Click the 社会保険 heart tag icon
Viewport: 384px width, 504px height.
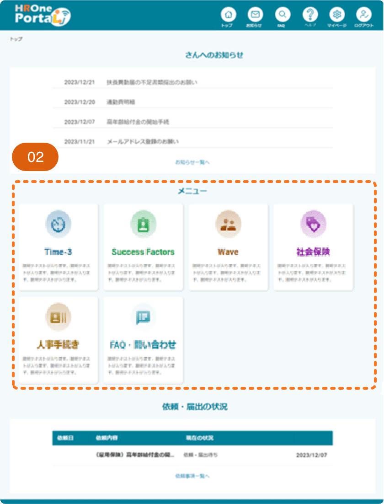tap(313, 224)
